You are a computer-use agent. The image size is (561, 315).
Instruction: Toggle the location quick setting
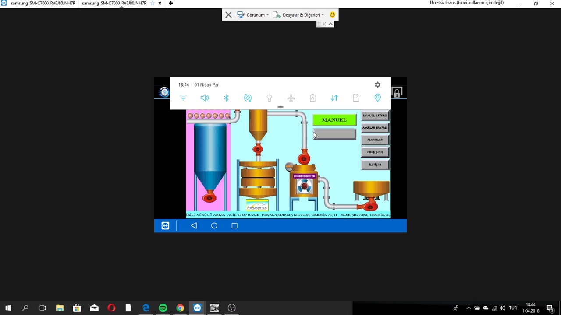(377, 98)
